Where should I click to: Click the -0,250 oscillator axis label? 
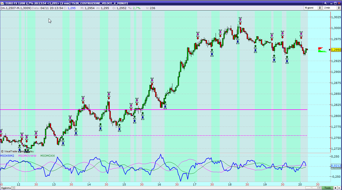(335, 177)
